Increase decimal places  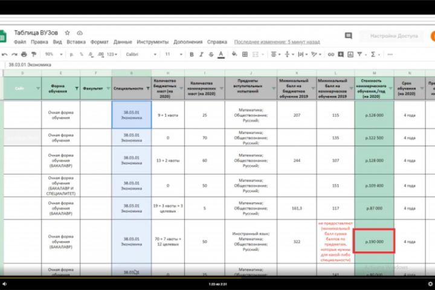(x=101, y=54)
